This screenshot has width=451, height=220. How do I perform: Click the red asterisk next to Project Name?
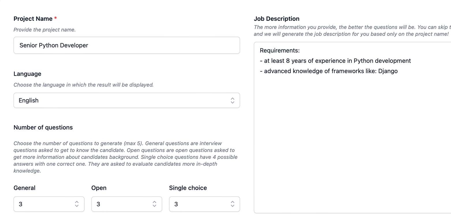[x=55, y=18]
